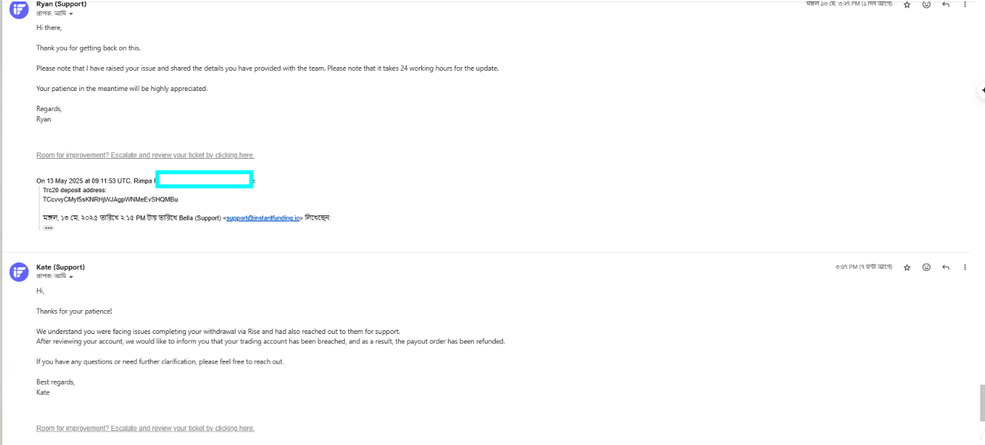Star Kate's email message
985x445 pixels.
[x=907, y=267]
